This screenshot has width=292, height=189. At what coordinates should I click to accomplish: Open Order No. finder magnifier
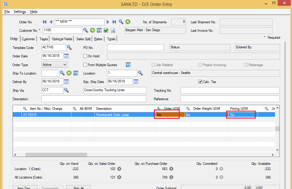121,22
